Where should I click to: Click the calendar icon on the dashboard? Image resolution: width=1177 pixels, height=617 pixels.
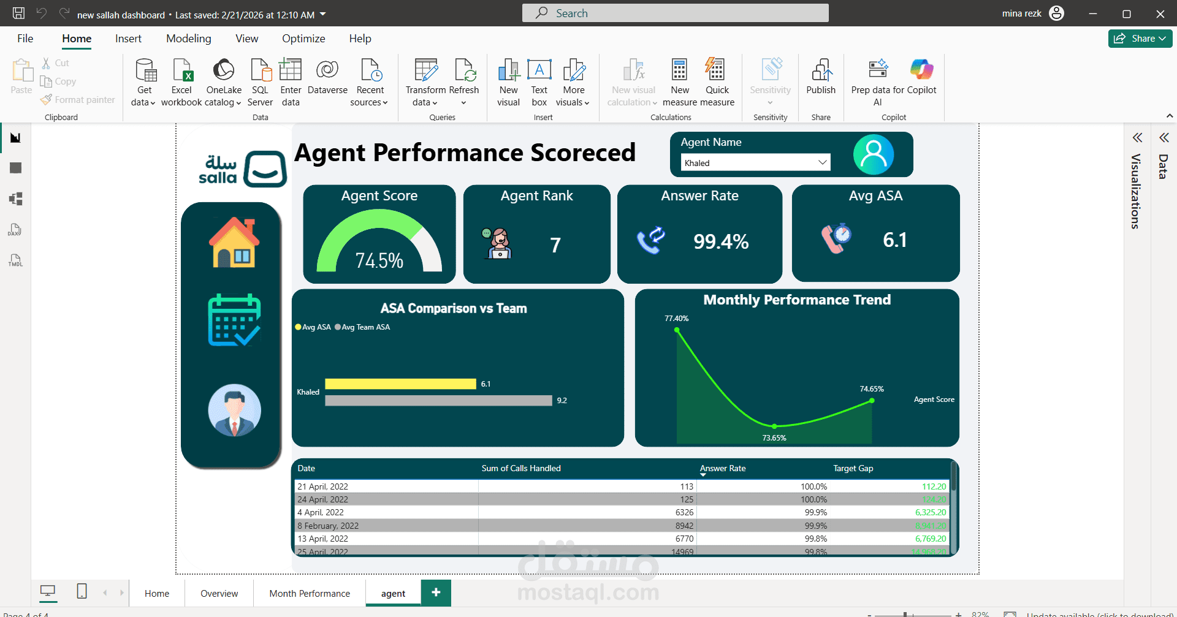point(234,320)
